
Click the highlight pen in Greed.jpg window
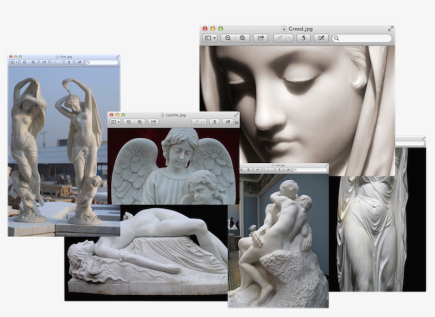coord(280,38)
